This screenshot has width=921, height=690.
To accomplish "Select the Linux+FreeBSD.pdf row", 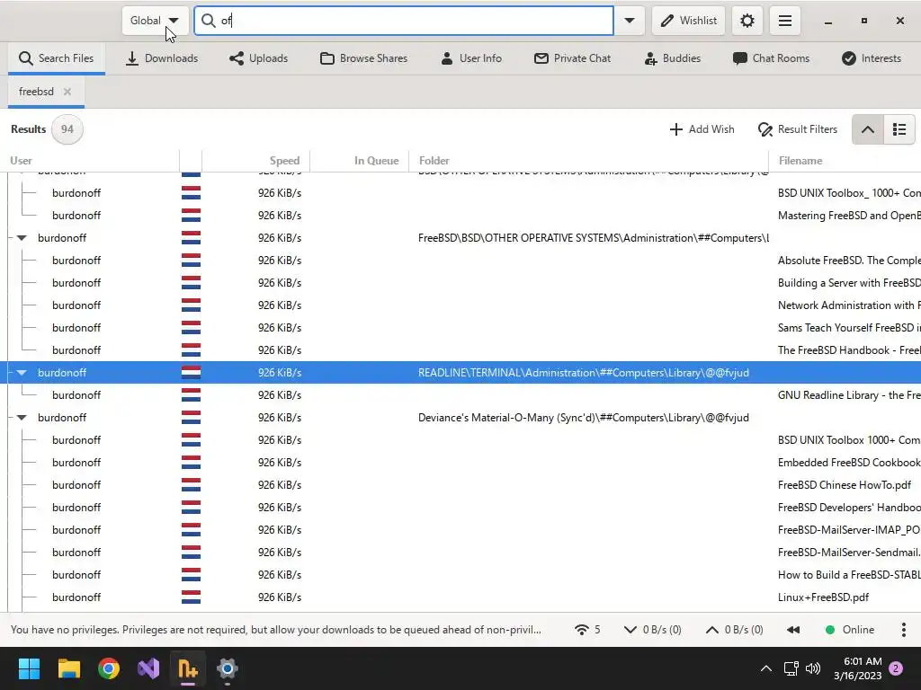I will pyautogui.click(x=460, y=597).
